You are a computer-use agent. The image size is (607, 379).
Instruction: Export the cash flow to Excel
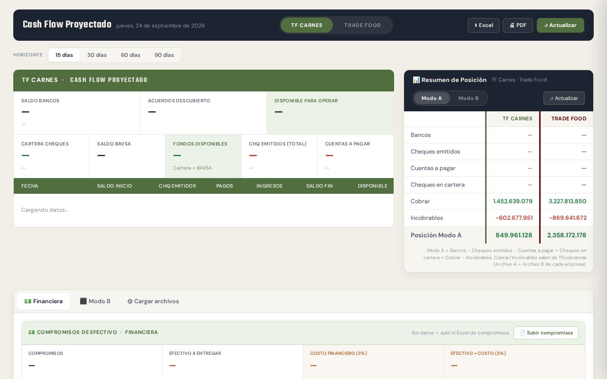point(484,25)
